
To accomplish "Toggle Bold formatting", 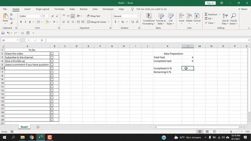I will tap(21, 22).
